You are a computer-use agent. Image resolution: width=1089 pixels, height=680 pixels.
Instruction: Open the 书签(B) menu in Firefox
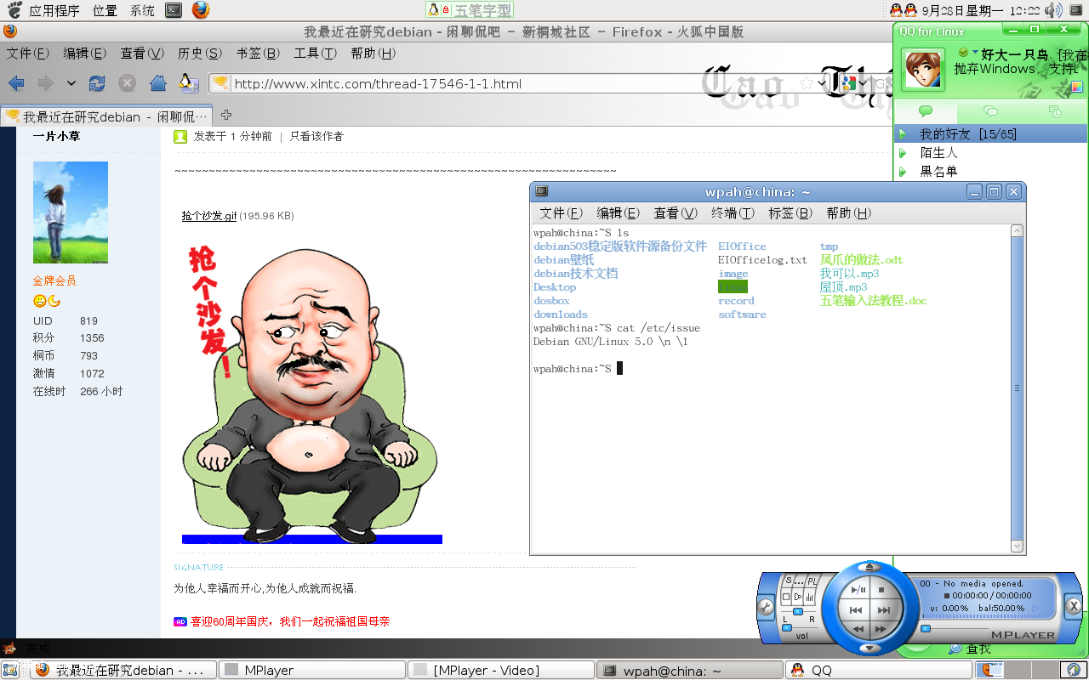click(259, 53)
